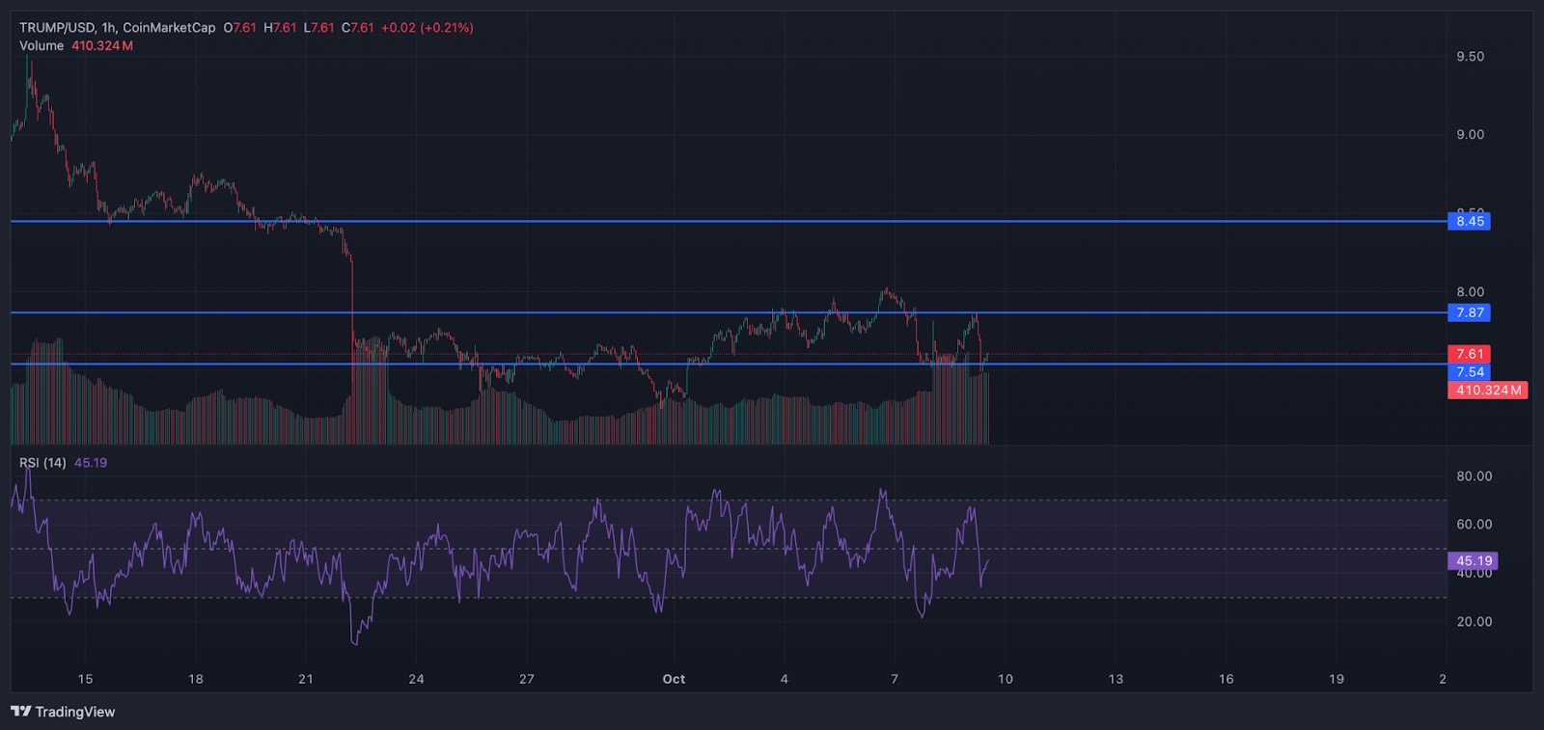Click the TradingView logo icon
Image resolution: width=1544 pixels, height=730 pixels.
coord(20,712)
